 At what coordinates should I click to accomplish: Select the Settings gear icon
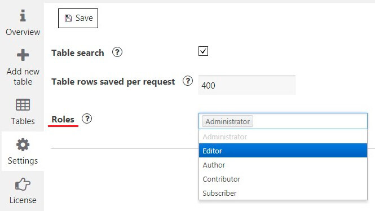click(x=23, y=144)
